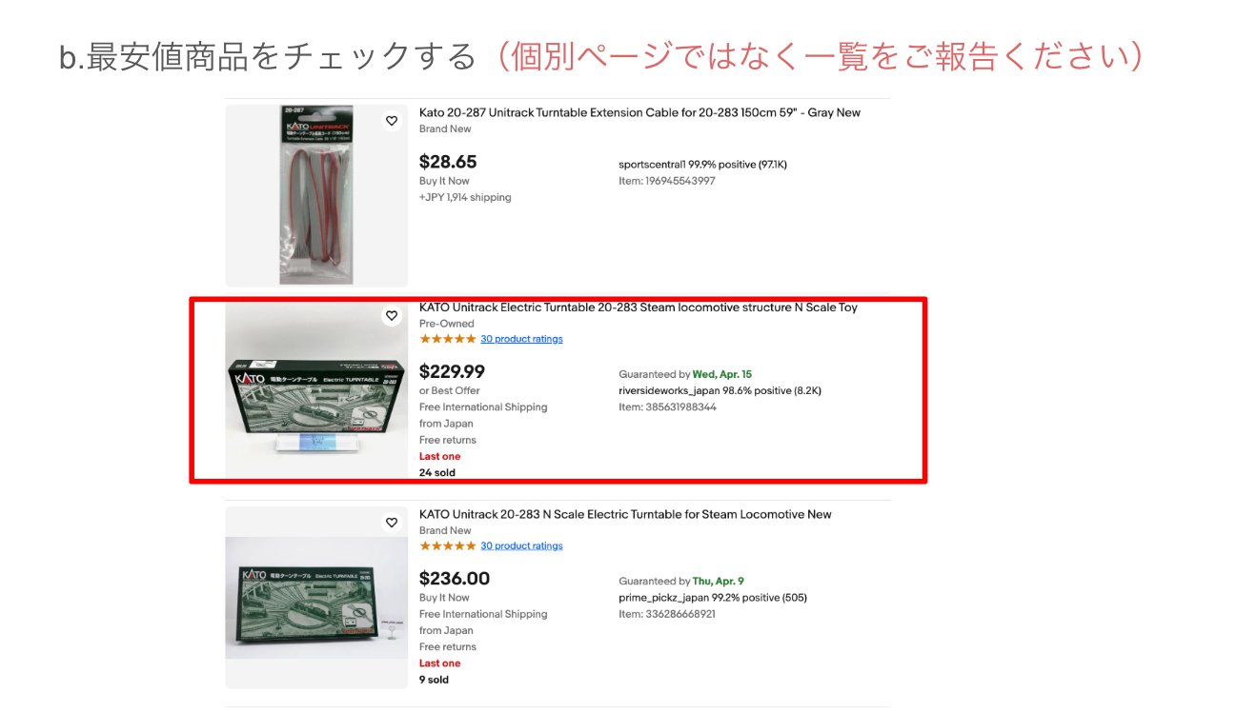The image size is (1257, 713).
Task: Click the star rating on the $236.00 listing
Action: [448, 545]
